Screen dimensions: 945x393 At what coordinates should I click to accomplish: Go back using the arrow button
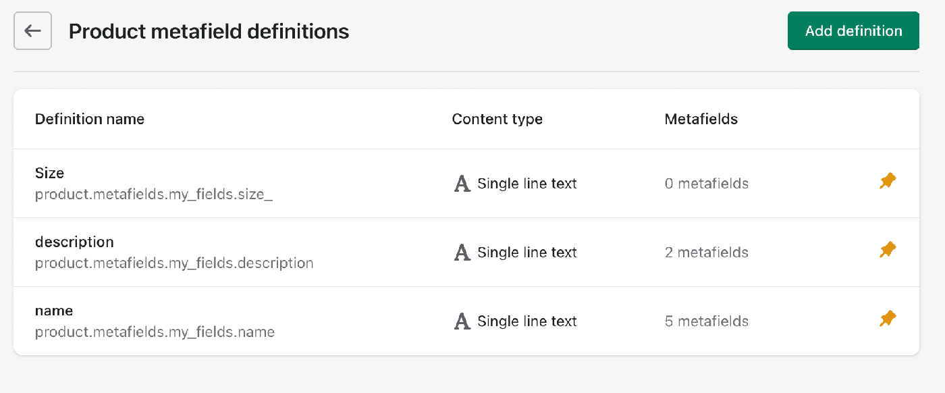[32, 31]
